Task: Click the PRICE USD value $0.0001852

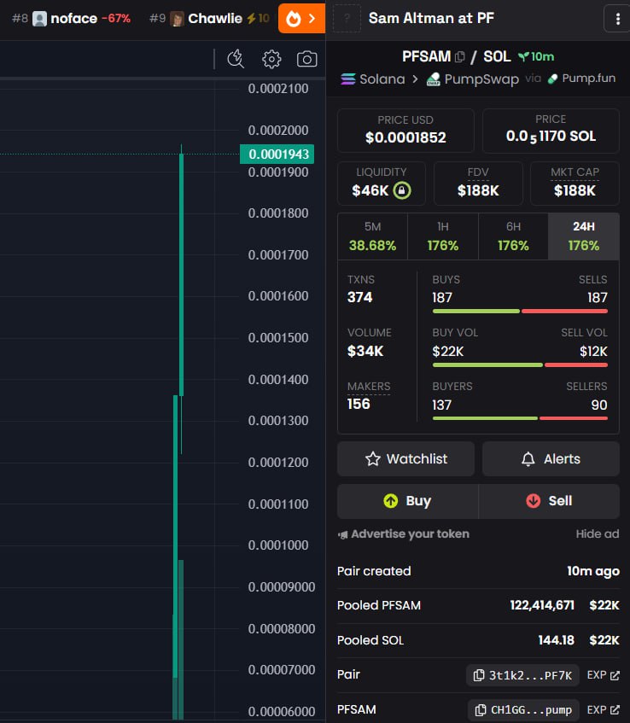Action: pos(405,137)
